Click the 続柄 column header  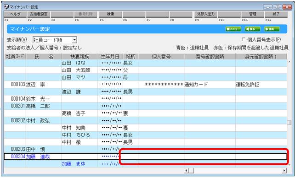(130, 56)
